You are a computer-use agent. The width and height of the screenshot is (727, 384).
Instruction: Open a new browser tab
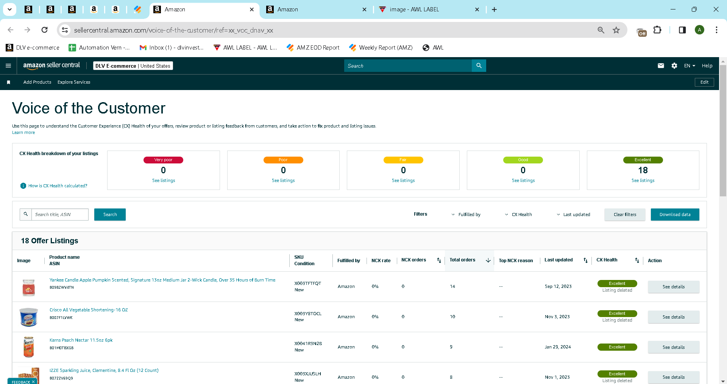click(x=494, y=9)
